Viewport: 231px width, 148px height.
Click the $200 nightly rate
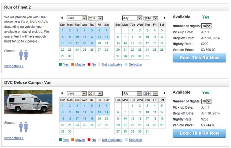point(205,44)
